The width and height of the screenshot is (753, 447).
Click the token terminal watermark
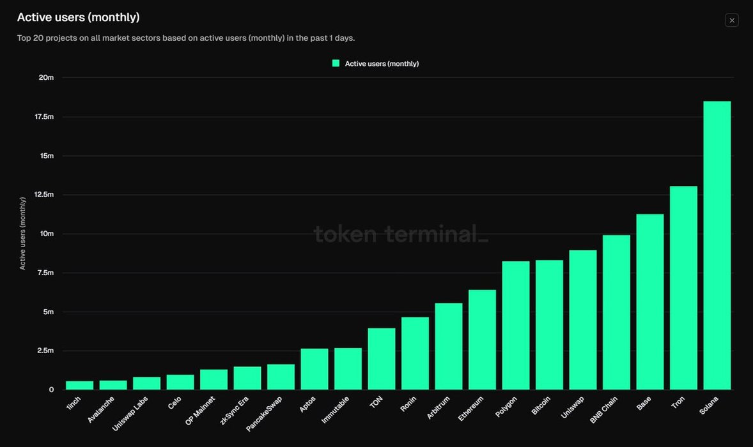(x=401, y=234)
